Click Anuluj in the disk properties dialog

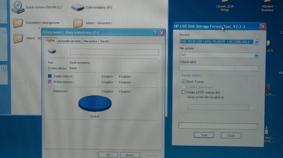(x=130, y=155)
